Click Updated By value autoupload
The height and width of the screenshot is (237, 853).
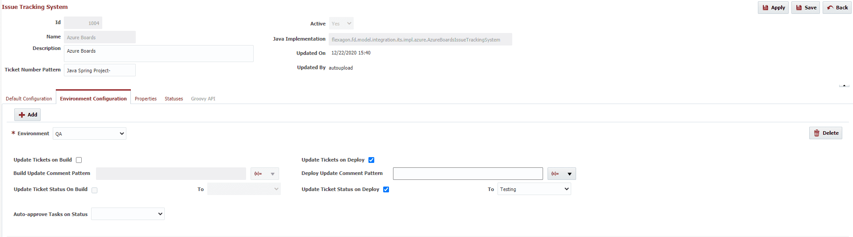pyautogui.click(x=341, y=68)
